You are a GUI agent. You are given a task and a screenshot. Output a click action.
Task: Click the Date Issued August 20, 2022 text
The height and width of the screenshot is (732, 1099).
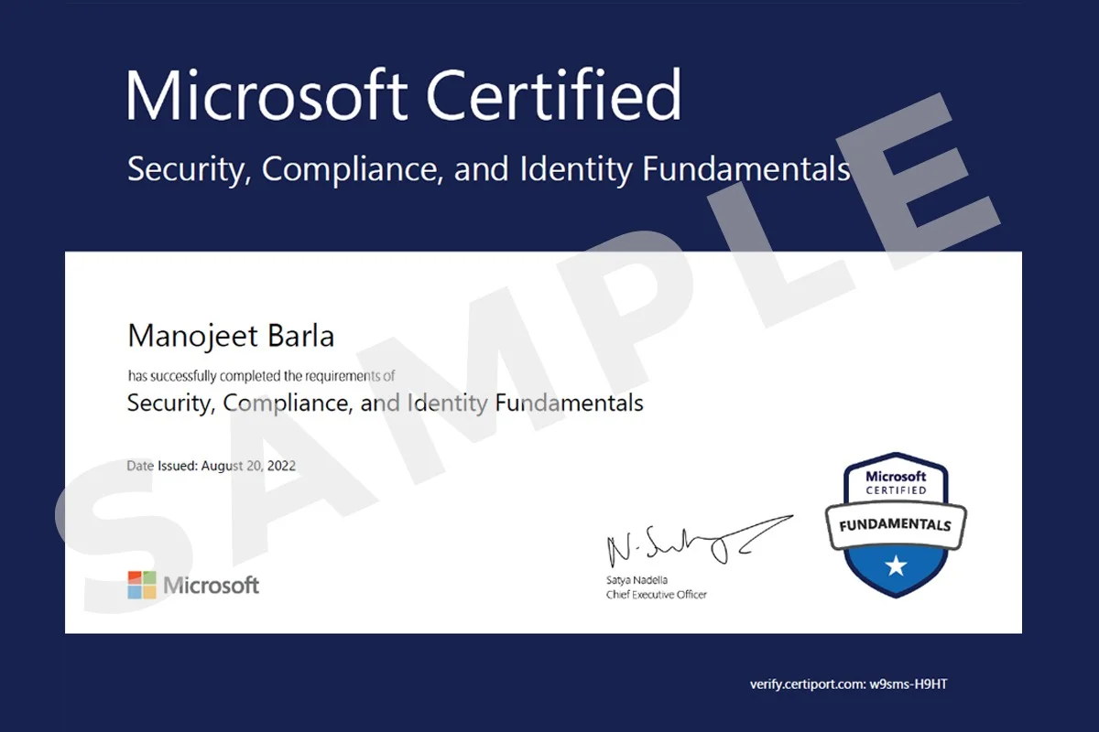click(x=212, y=466)
